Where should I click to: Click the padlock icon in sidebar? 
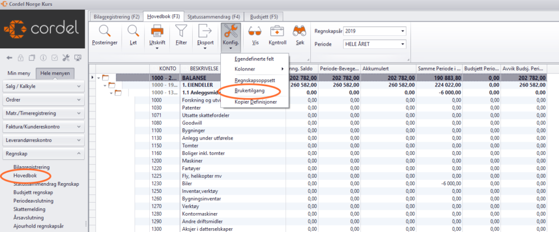[21, 58]
